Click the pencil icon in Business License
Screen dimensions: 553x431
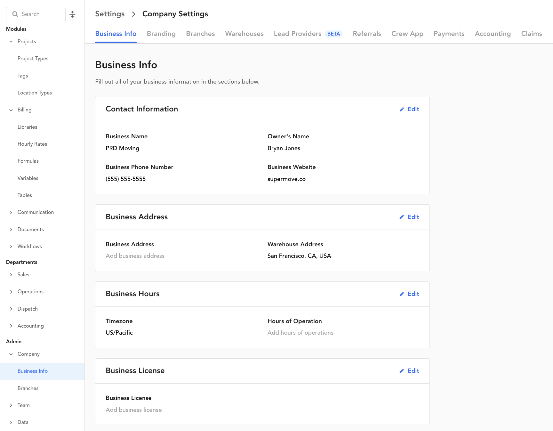click(x=402, y=371)
